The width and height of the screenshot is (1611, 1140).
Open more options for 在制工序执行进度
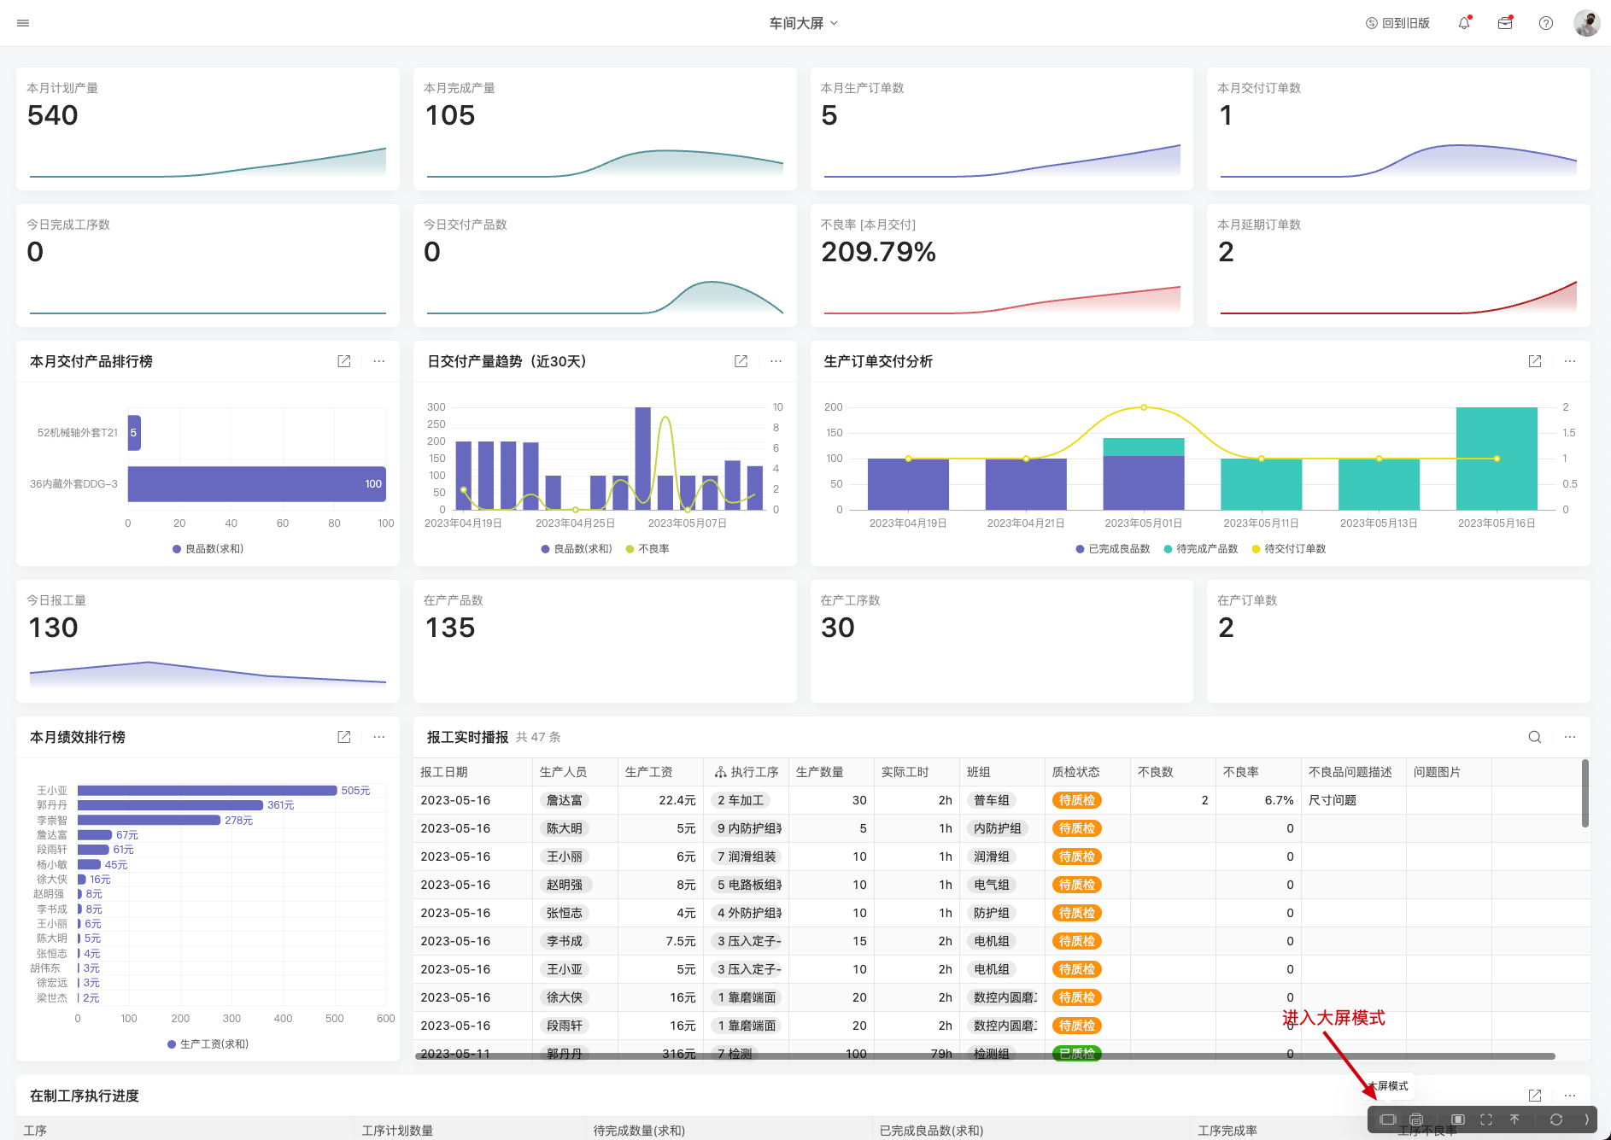tap(1570, 1096)
